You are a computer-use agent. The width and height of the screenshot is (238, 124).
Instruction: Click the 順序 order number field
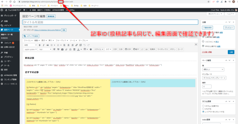tap(207, 87)
